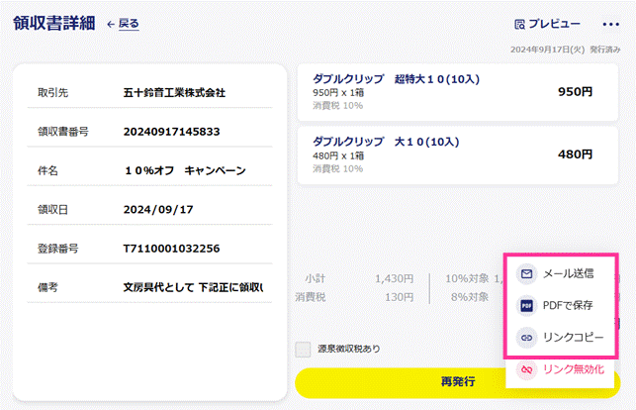Click the envelope icon for mail sending
This screenshot has height=410, width=636.
pos(526,274)
